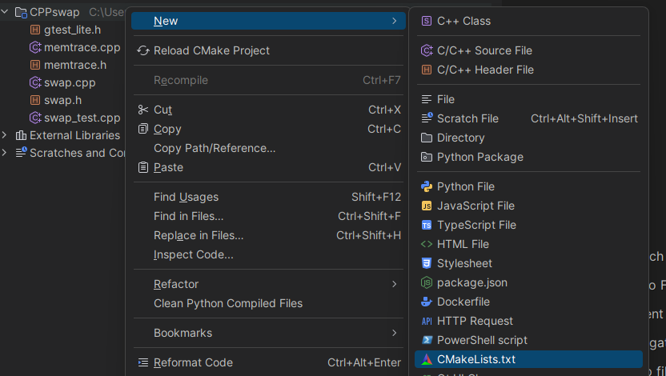Image resolution: width=666 pixels, height=376 pixels.
Task: Click the CMakeLists.txt triangle icon
Action: pyautogui.click(x=427, y=359)
